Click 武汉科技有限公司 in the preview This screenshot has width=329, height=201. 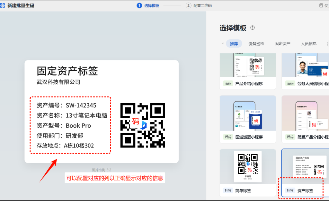tap(58, 82)
